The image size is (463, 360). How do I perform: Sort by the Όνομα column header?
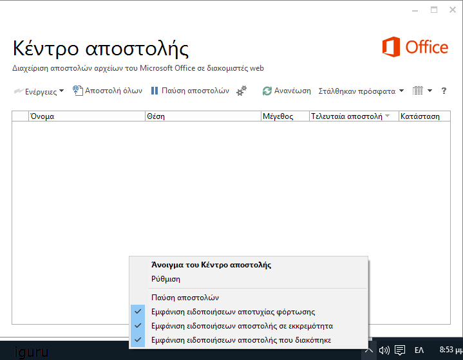[x=87, y=116]
